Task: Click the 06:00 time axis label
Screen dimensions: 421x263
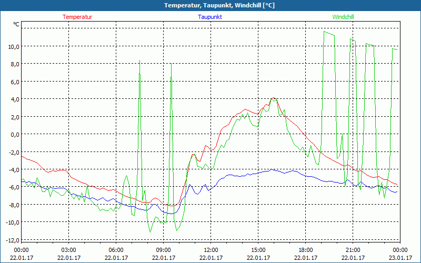Action: [116, 250]
